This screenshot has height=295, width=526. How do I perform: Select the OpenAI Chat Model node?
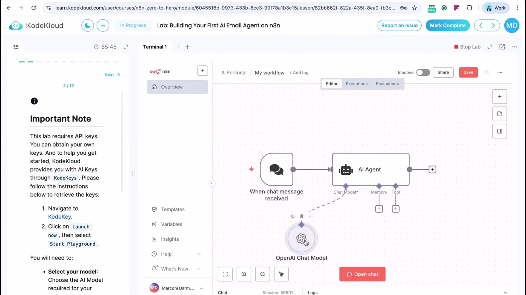click(x=301, y=239)
